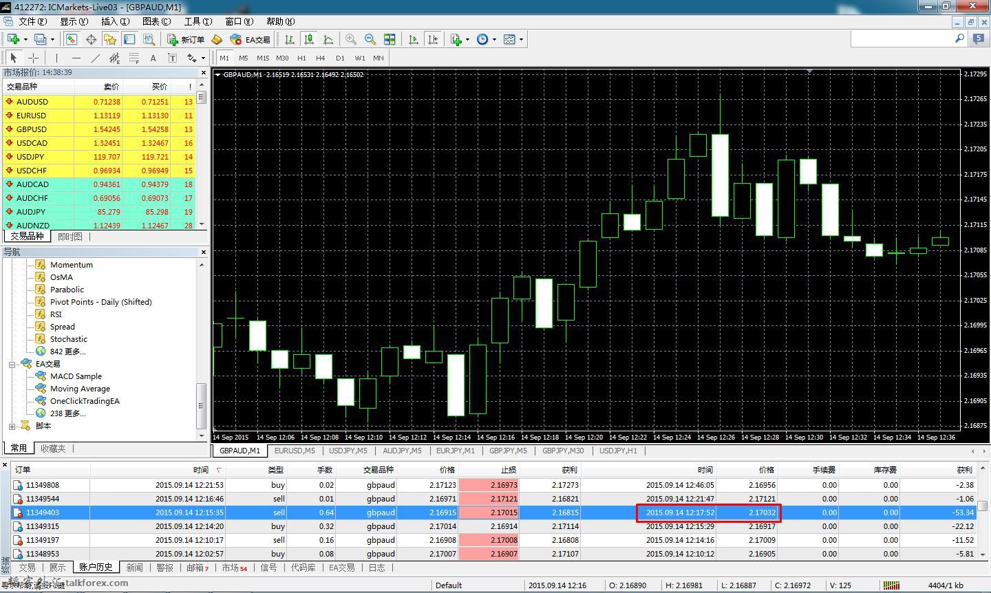Viewport: 991px width, 593px height.
Task: Set timeframe to D1
Action: click(340, 58)
